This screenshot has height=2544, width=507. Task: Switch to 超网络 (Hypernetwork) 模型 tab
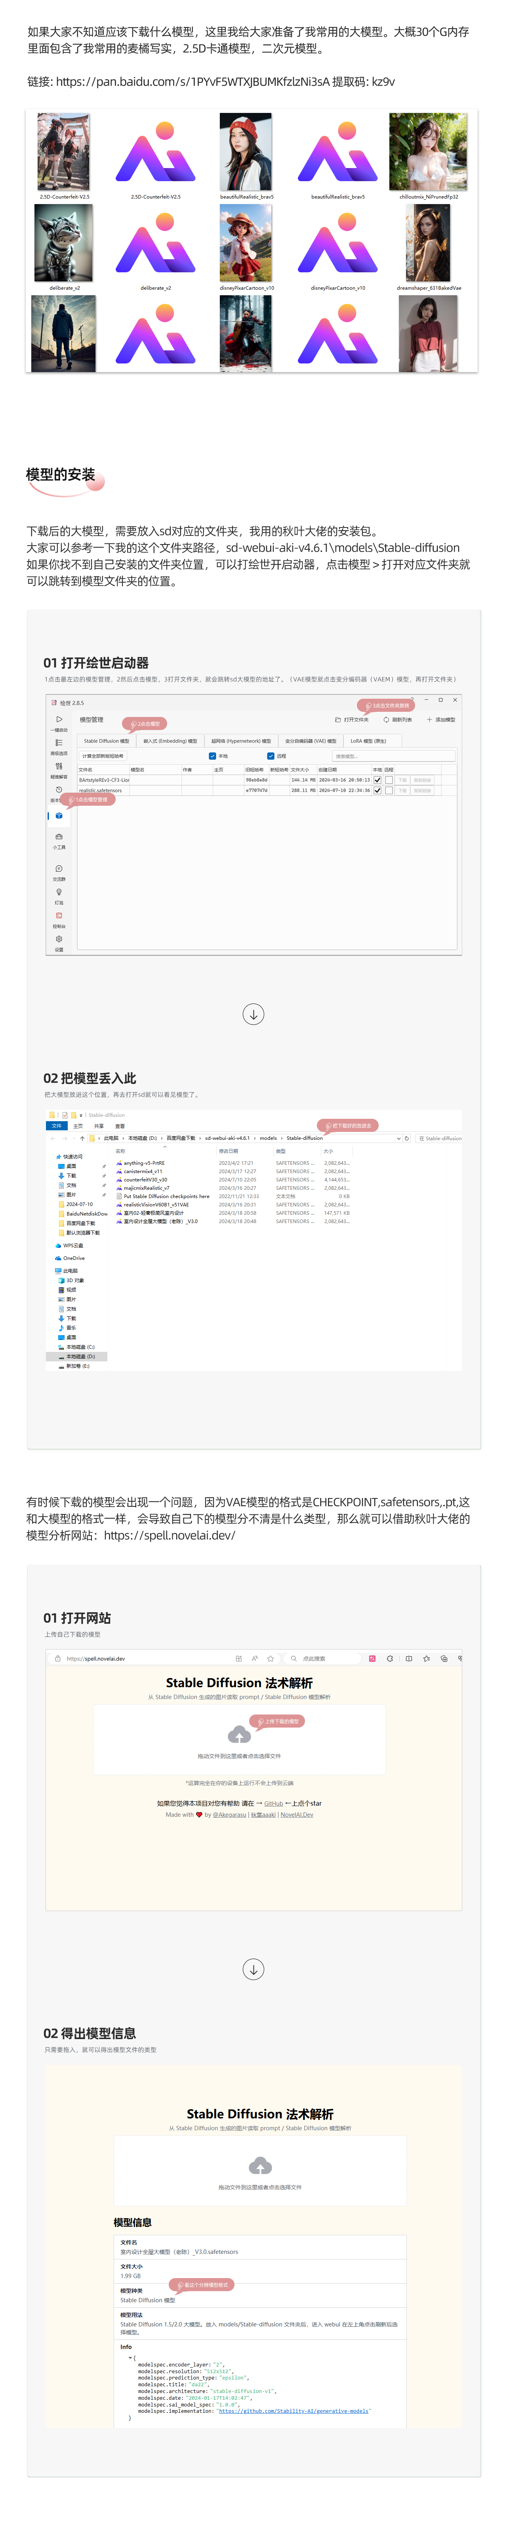[241, 741]
